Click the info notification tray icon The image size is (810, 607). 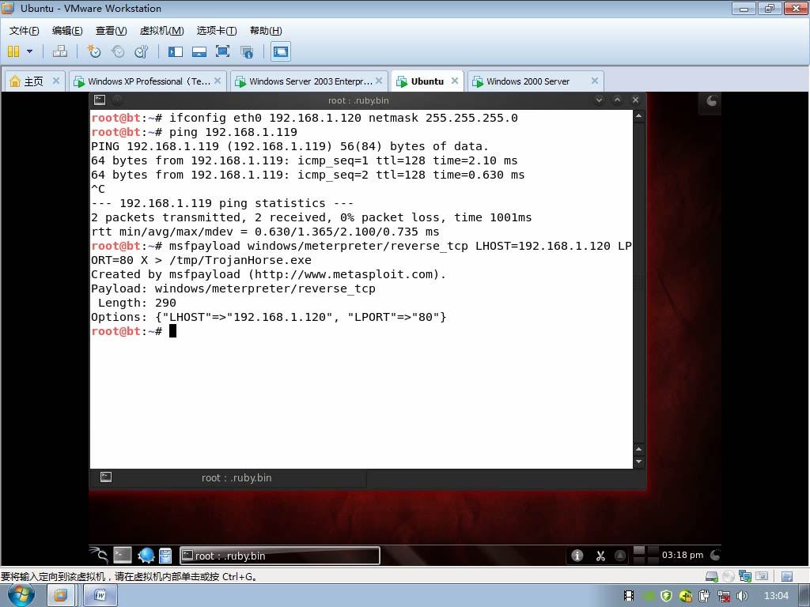577,556
